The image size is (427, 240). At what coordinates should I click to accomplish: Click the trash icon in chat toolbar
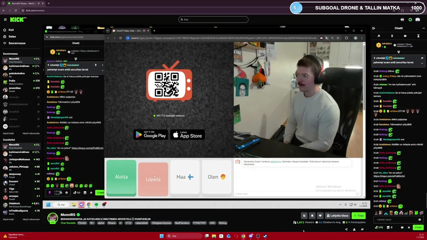[392, 36]
